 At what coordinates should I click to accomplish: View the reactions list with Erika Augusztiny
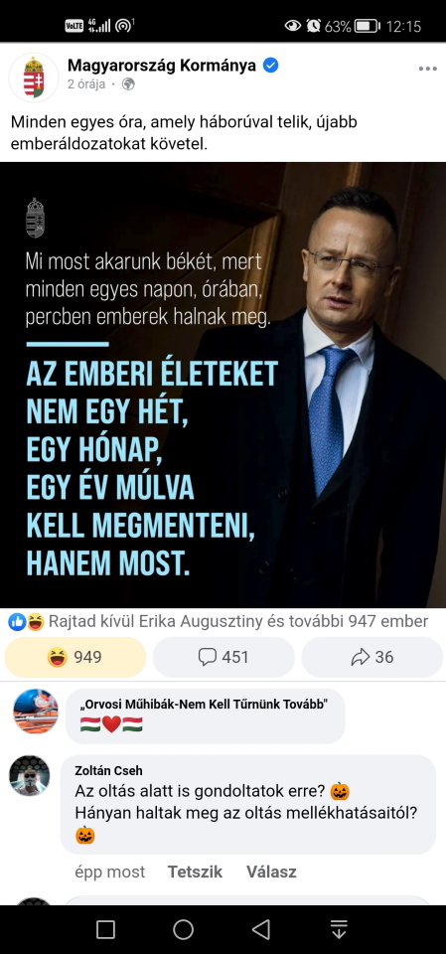tap(238, 621)
